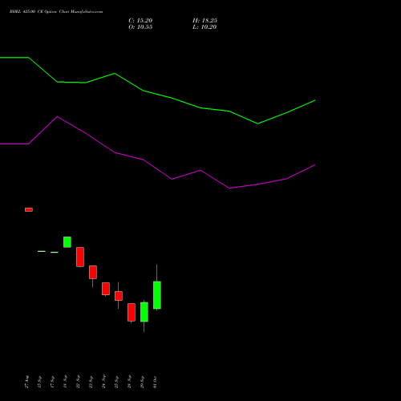Select the red candlestick for 24 Sep
Image resolution: width=401 pixels, height=401 pixels.
(106, 289)
